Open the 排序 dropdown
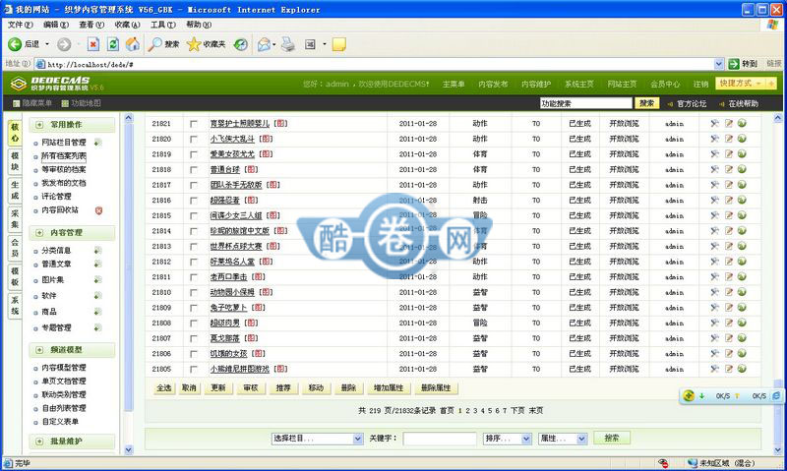The height and width of the screenshot is (471, 787). (x=507, y=439)
